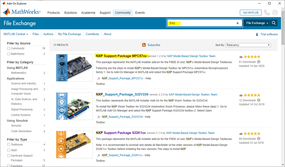285x167 pixels.
Task: Click the MathWorks logo
Action: [22, 12]
